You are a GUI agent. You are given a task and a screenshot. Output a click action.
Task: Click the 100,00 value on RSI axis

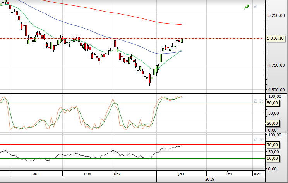click(x=275, y=135)
